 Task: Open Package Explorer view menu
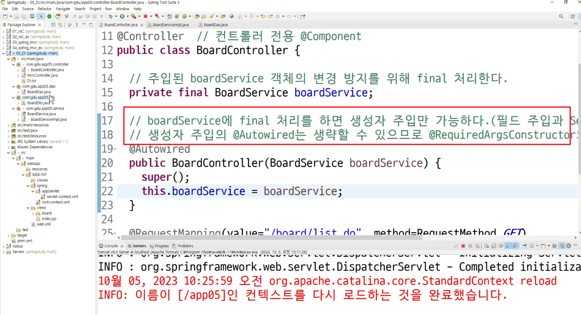(77, 24)
